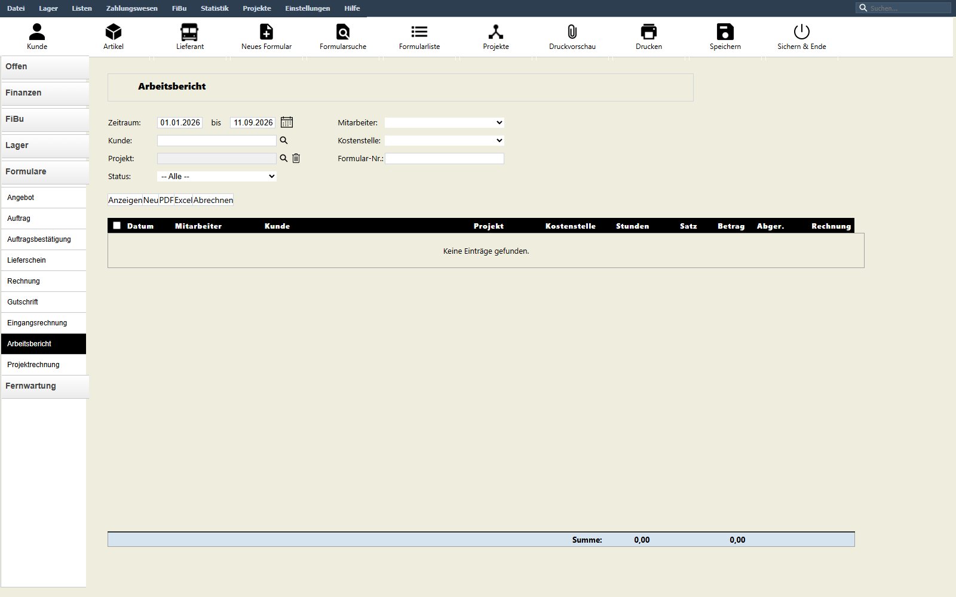956x597 pixels.
Task: Click the Kunde input field
Action: [x=217, y=140]
